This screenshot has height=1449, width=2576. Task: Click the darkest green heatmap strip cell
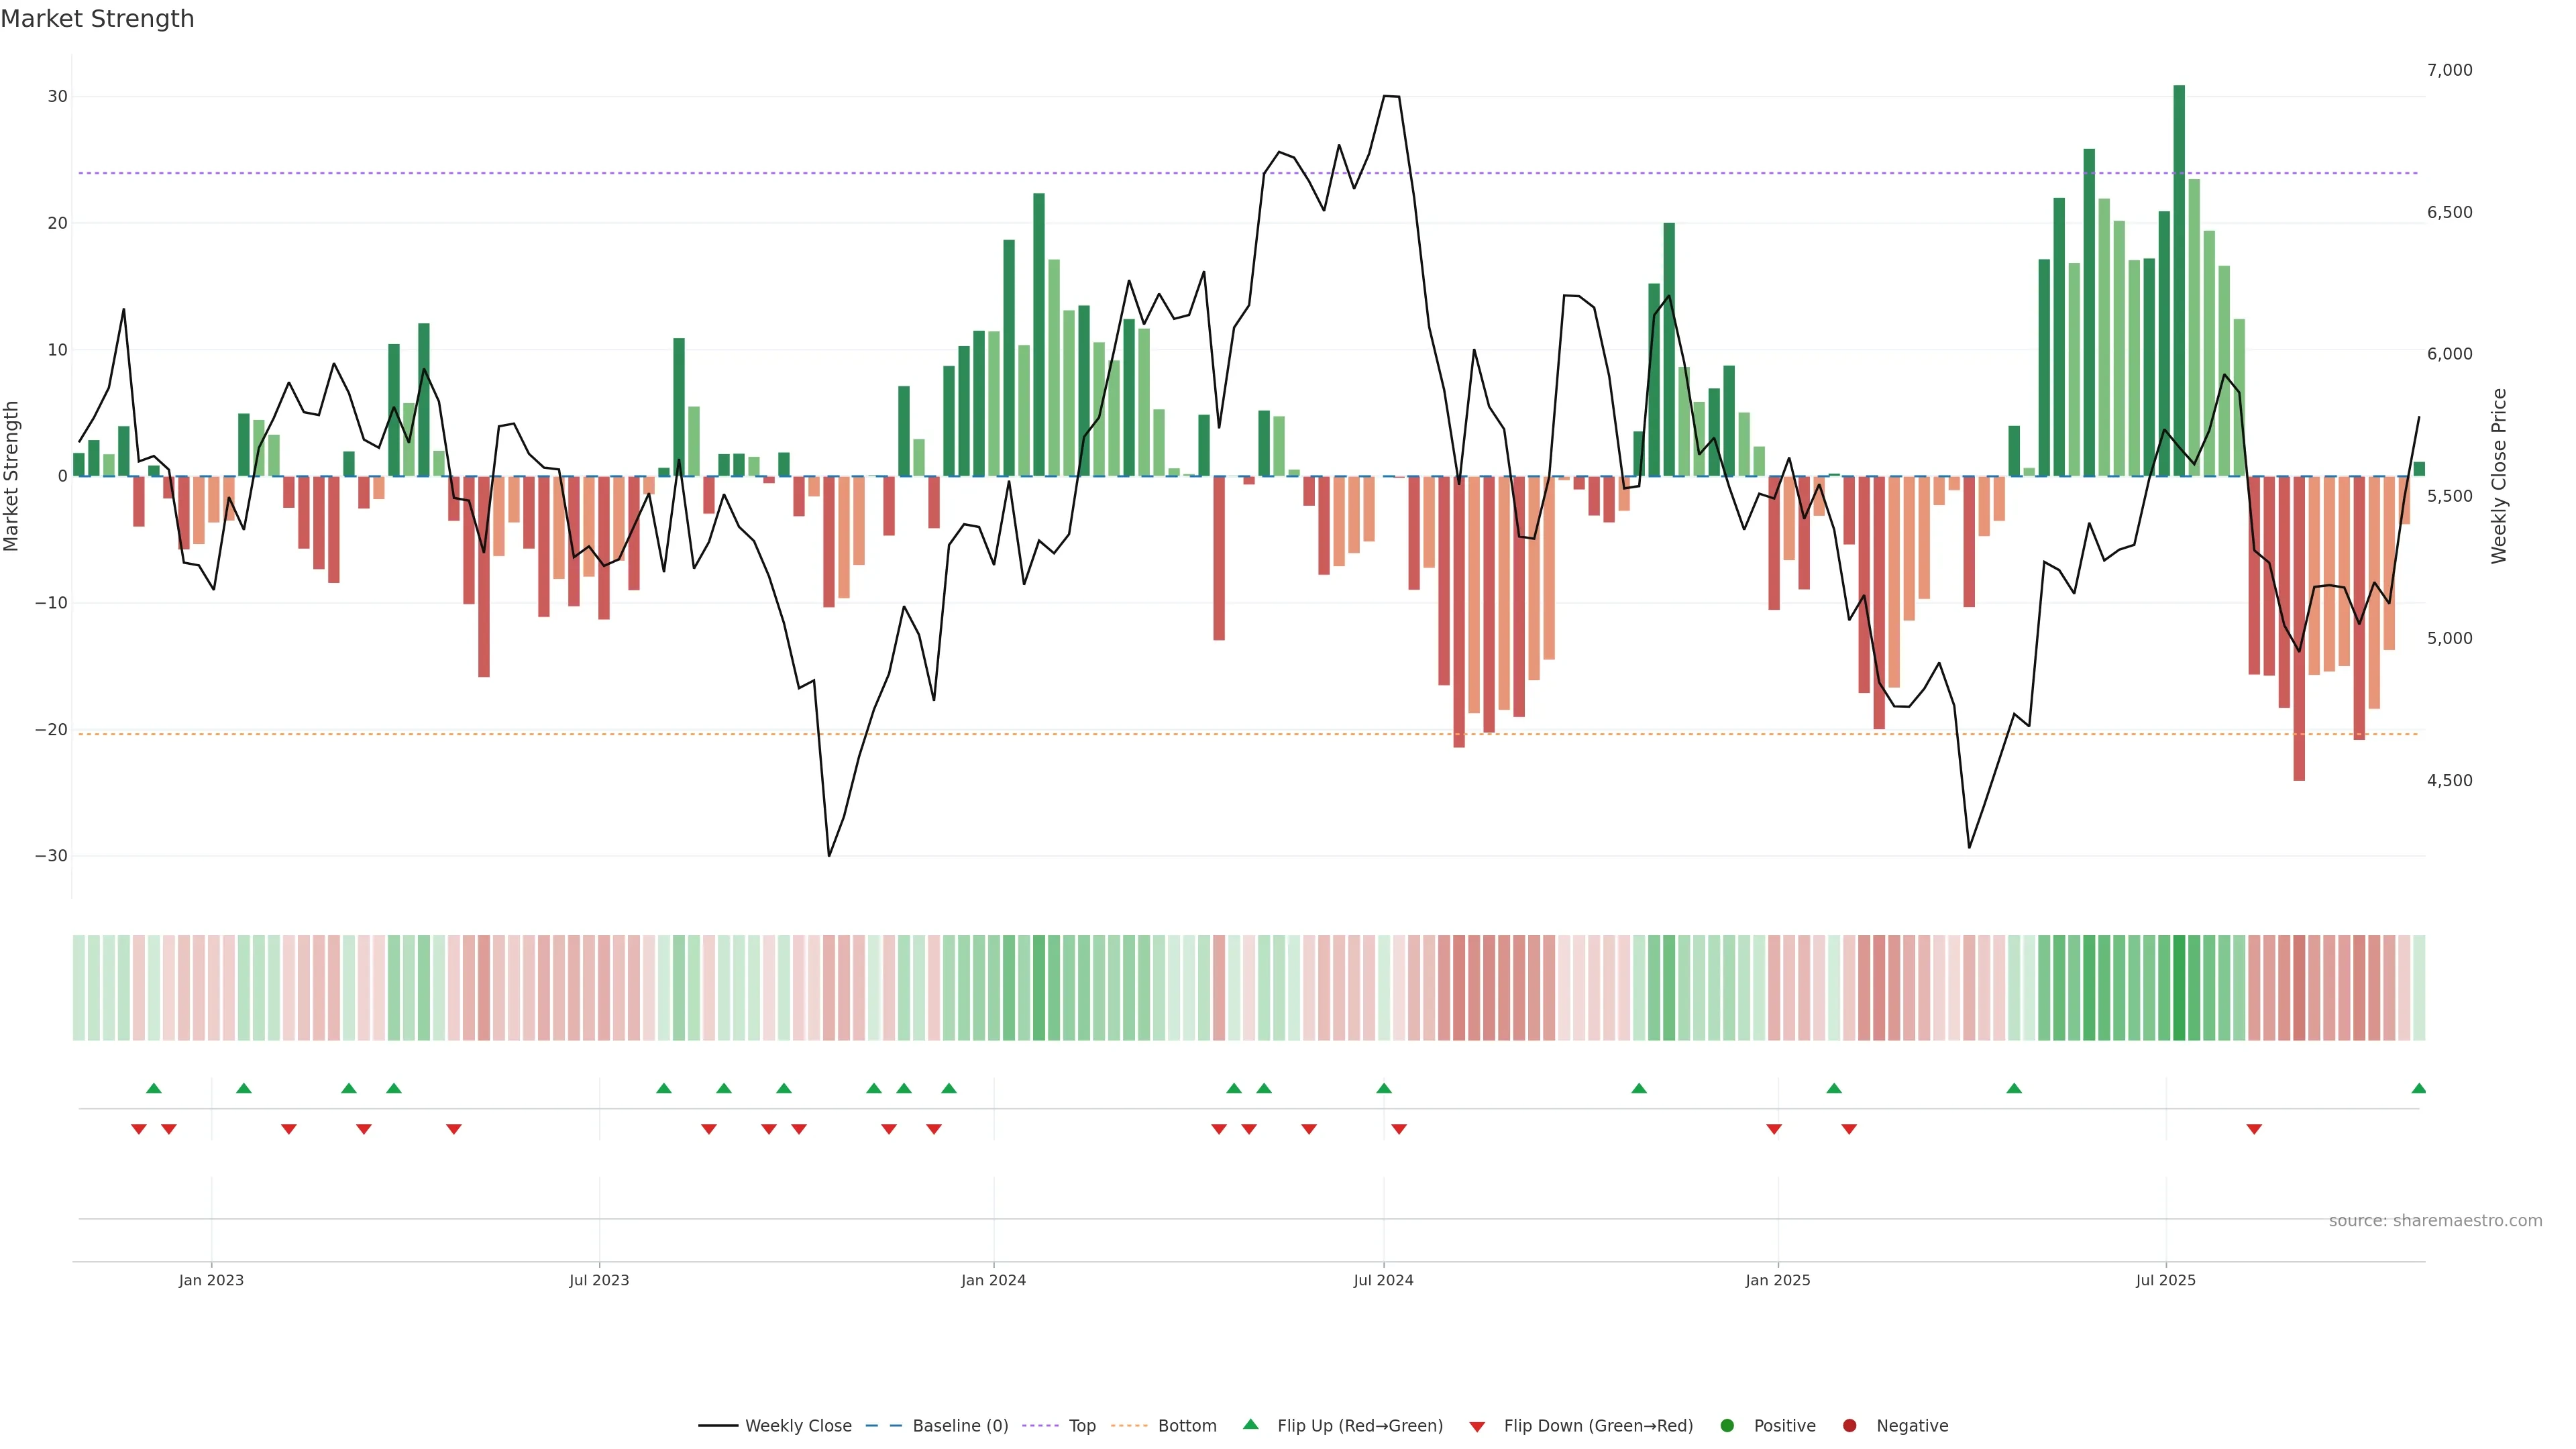(x=2179, y=987)
